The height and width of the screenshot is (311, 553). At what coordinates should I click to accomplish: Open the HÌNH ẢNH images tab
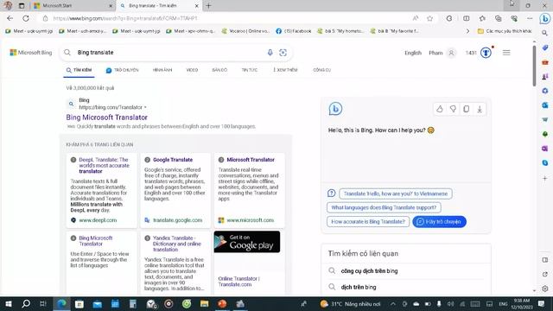(x=162, y=70)
